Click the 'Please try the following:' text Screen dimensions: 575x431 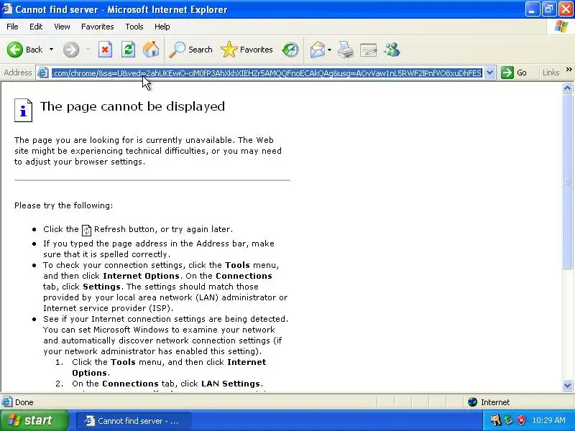tap(63, 205)
